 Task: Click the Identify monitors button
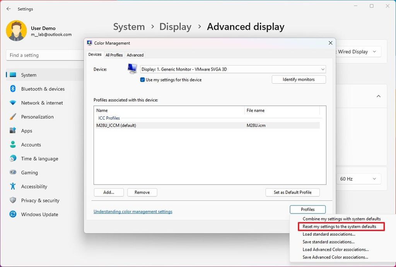click(x=299, y=79)
